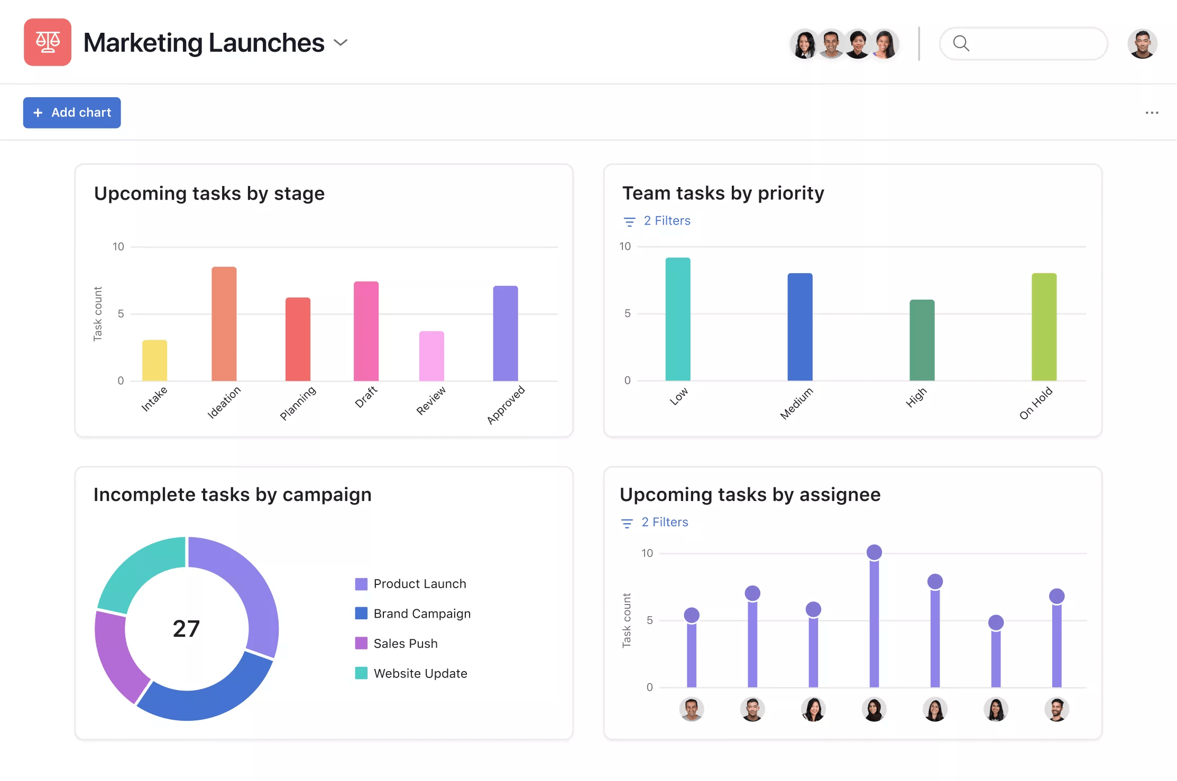Viewport: 1177px width, 781px height.
Task: Click the Add chart button
Action: (72, 113)
